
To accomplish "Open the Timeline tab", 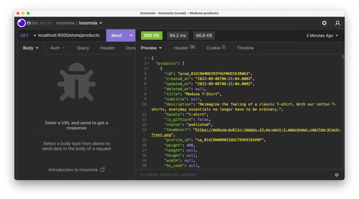I will click(245, 48).
